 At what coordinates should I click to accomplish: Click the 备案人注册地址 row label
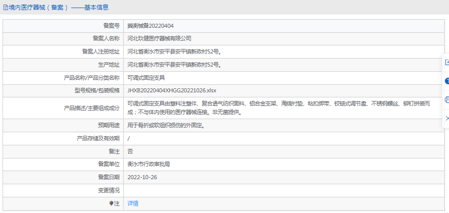101,52
